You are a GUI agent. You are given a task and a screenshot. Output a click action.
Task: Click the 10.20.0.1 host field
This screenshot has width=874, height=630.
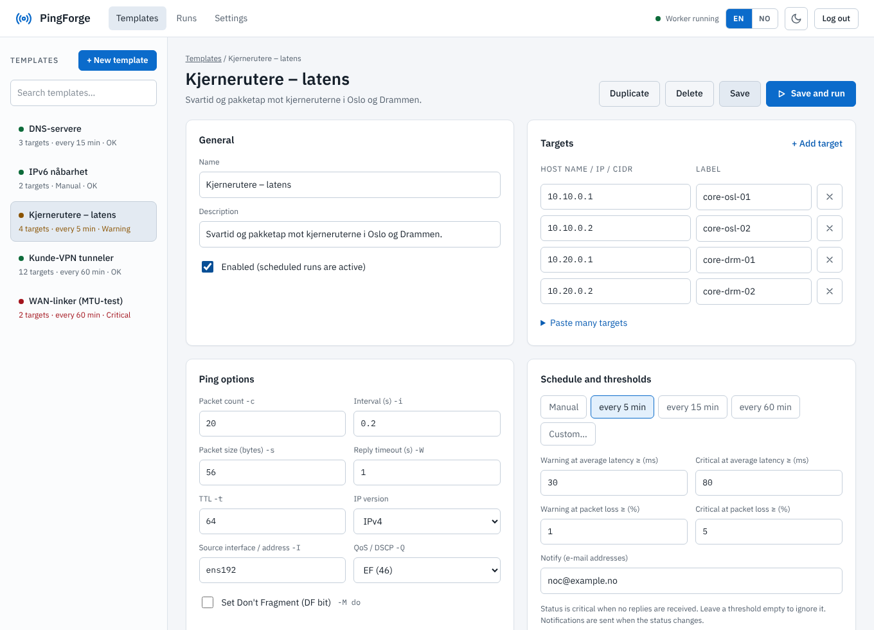tap(616, 260)
